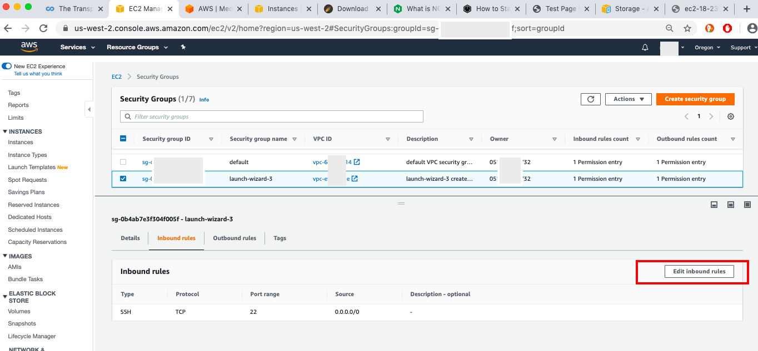The width and height of the screenshot is (758, 351).
Task: Open the Oregon region selector
Action: point(707,48)
